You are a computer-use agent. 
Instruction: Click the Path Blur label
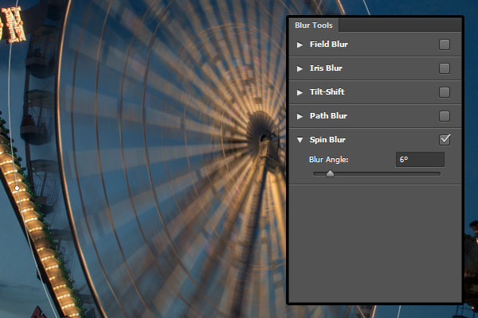(x=328, y=116)
